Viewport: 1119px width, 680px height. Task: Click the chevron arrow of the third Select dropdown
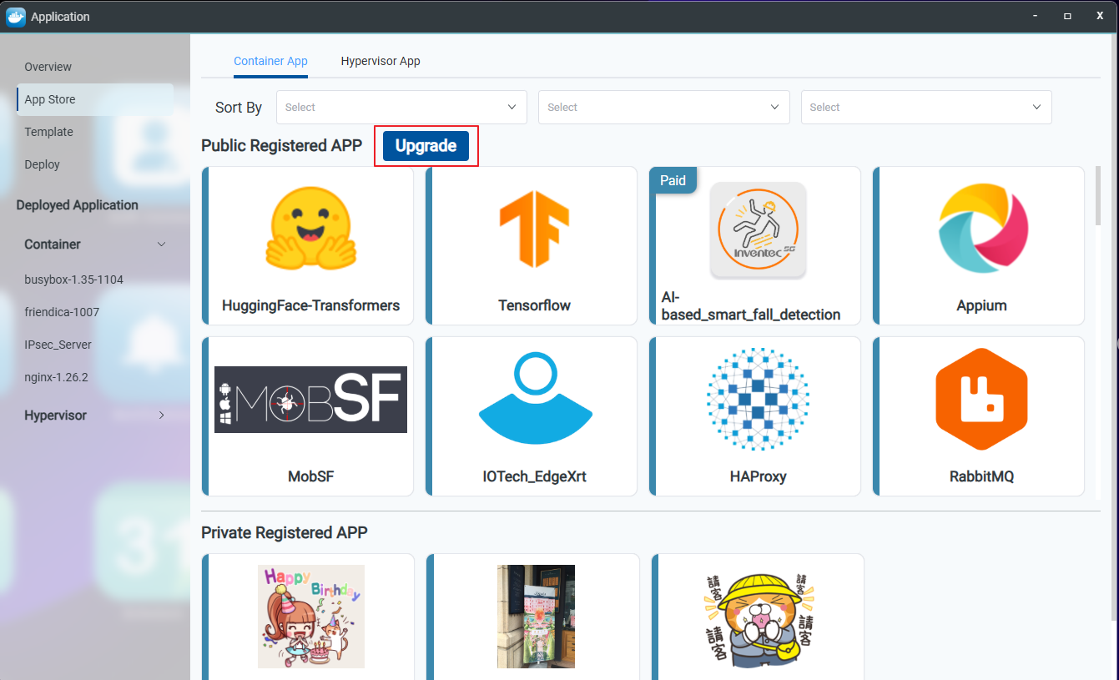(1037, 107)
